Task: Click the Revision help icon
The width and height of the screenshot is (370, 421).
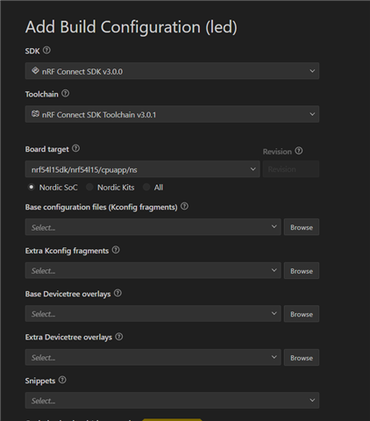Action: [299, 151]
